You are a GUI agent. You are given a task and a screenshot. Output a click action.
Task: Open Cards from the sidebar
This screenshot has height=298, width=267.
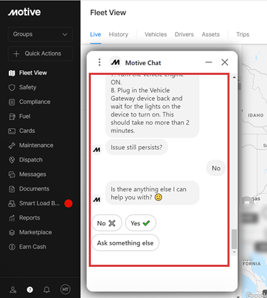tap(27, 131)
